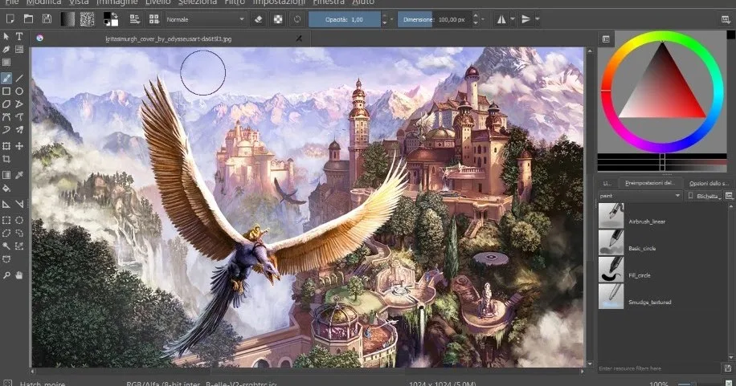
Task: Select the Rectangular Selection tool
Action: (6, 220)
